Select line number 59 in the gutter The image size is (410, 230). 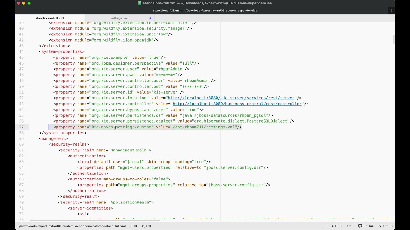click(x=21, y=139)
